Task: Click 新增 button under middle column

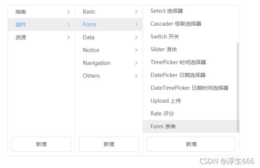Action: point(109,144)
